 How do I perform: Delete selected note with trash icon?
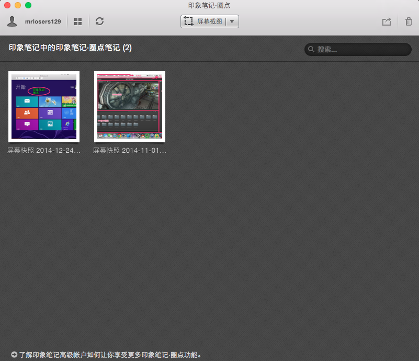tap(409, 21)
